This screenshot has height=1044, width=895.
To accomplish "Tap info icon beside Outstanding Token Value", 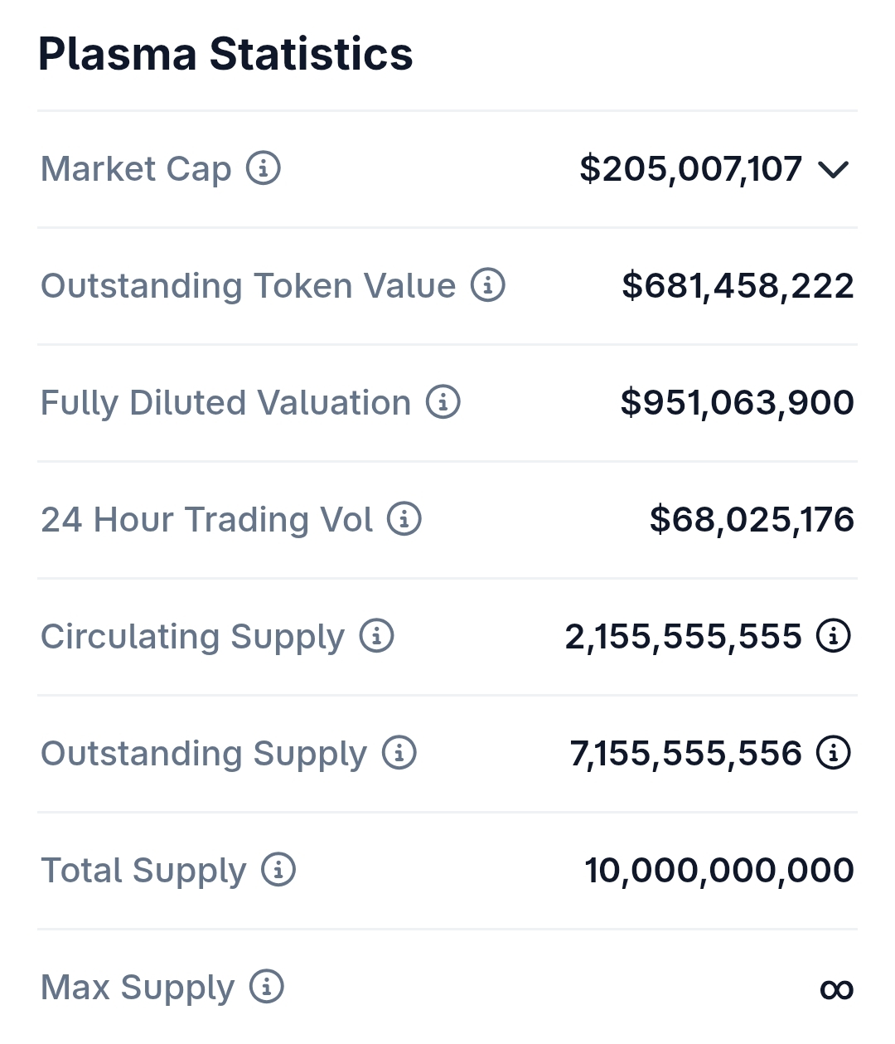I will [488, 285].
